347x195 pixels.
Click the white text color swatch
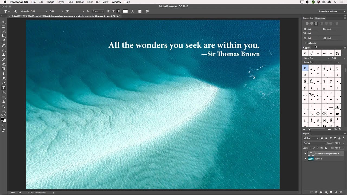pyautogui.click(x=125, y=11)
